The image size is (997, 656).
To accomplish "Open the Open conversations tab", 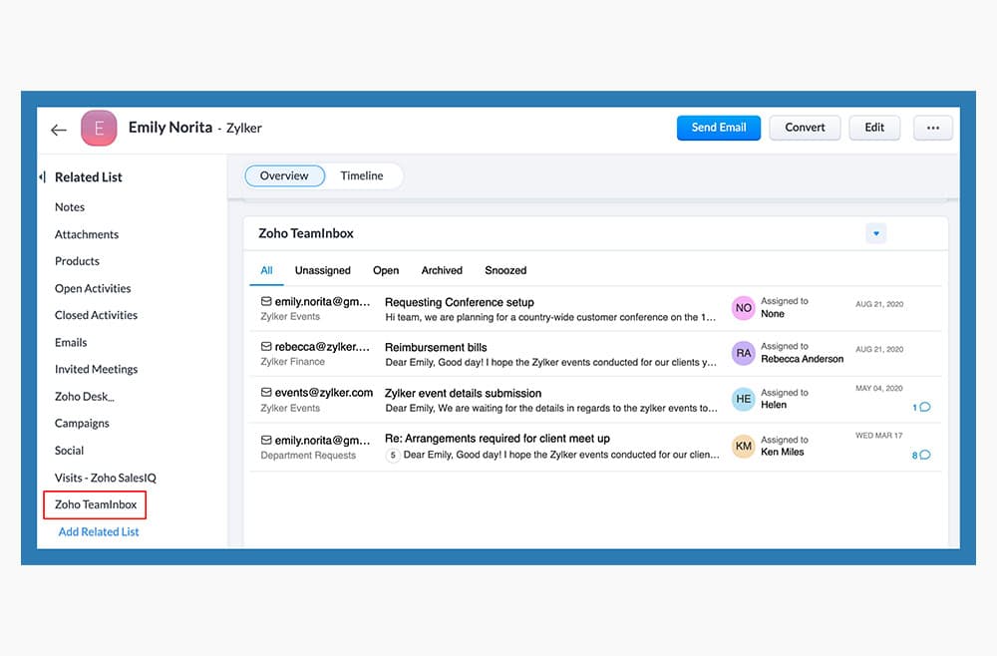I will coord(386,270).
